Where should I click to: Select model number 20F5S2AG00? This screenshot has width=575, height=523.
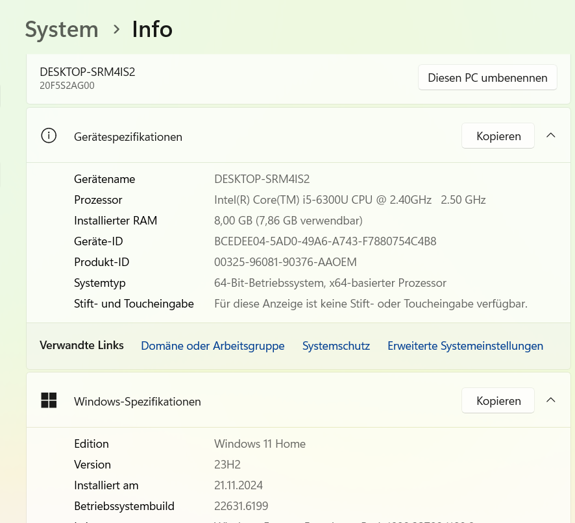coord(67,86)
